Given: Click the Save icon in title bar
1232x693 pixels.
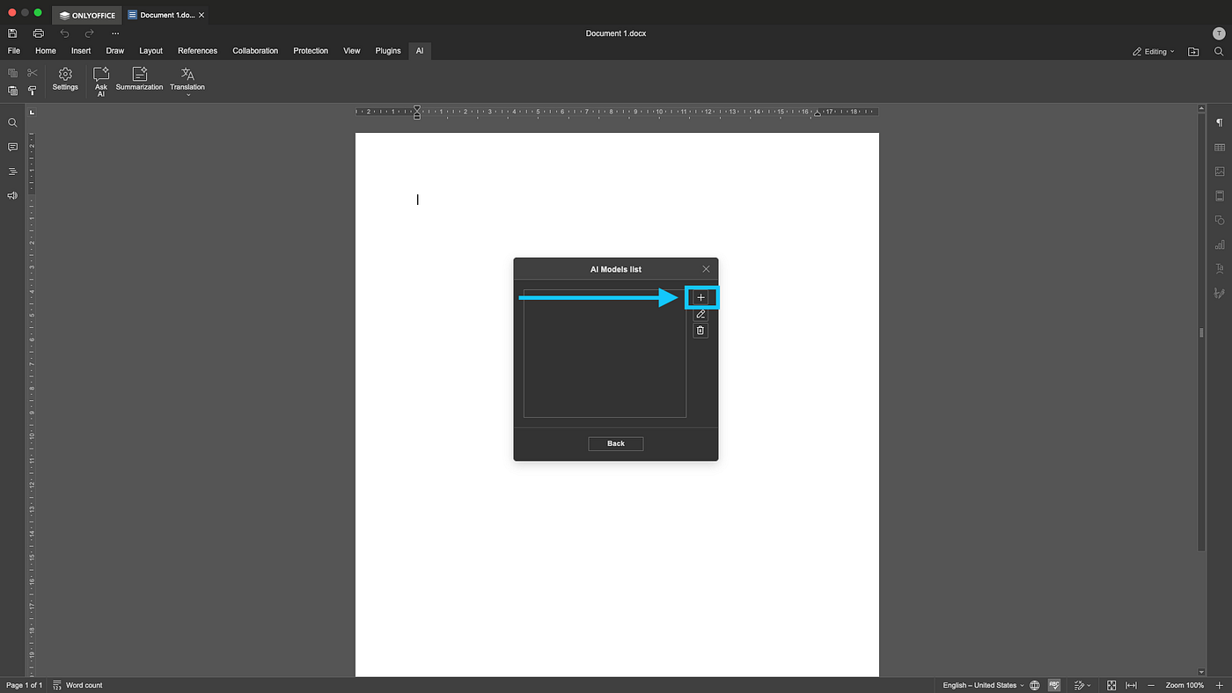Looking at the screenshot, I should tap(12, 33).
